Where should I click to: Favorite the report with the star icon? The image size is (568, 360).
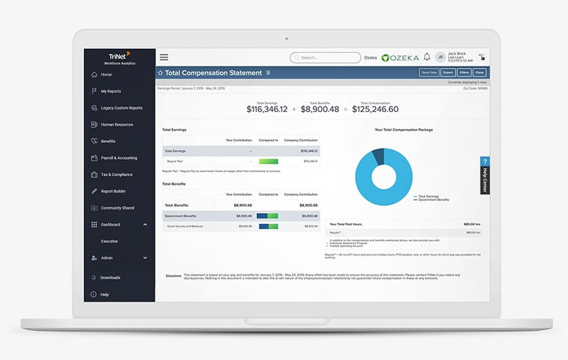[160, 73]
